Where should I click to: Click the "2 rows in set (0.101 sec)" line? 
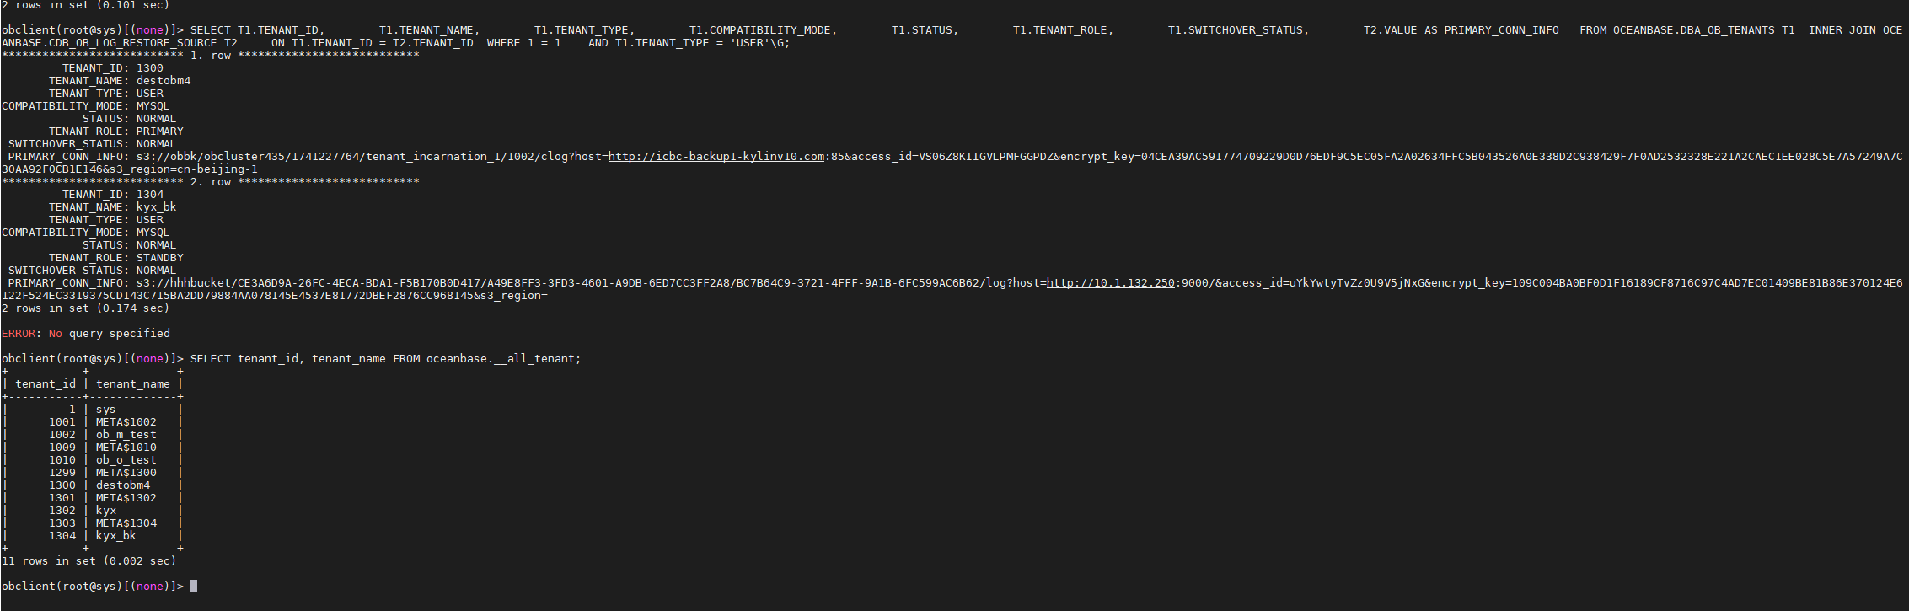85,5
